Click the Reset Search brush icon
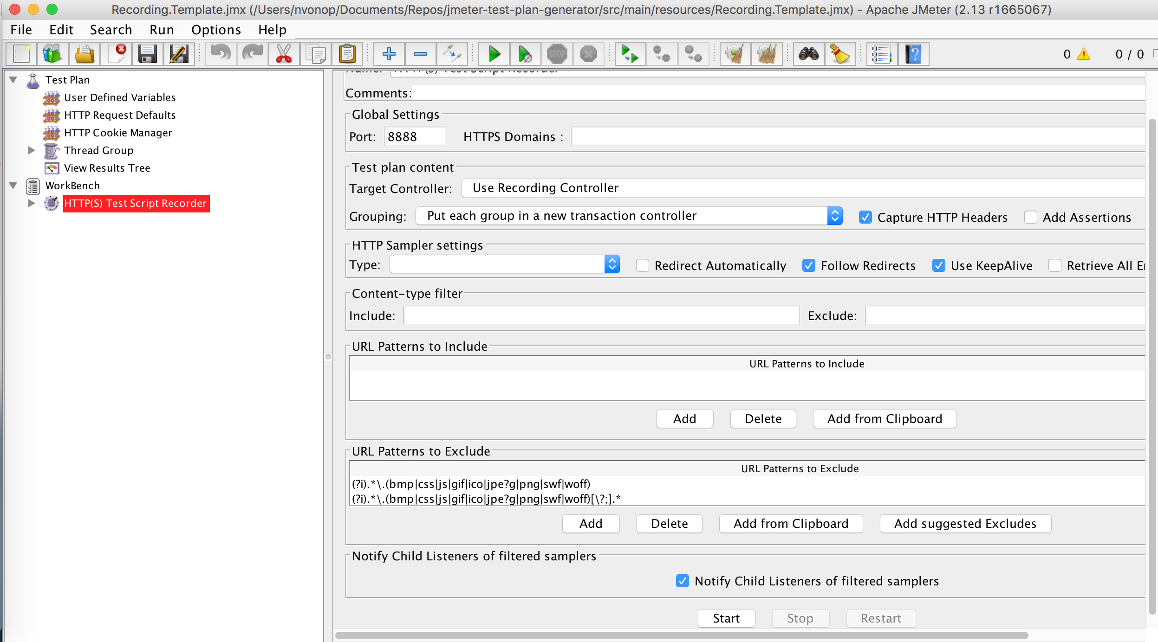 840,54
